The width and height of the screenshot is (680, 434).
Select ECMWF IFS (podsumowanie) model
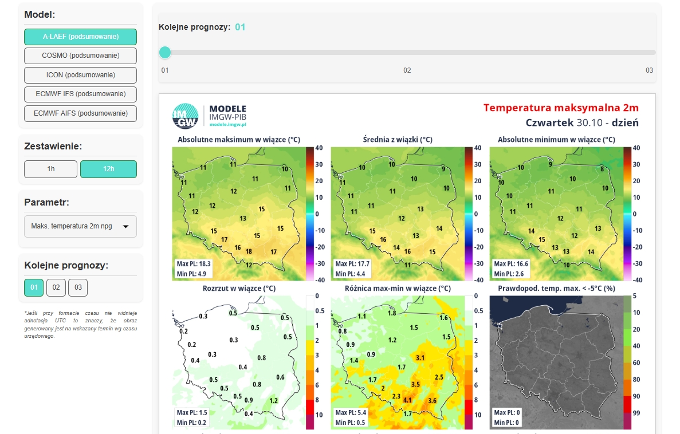[x=80, y=94]
